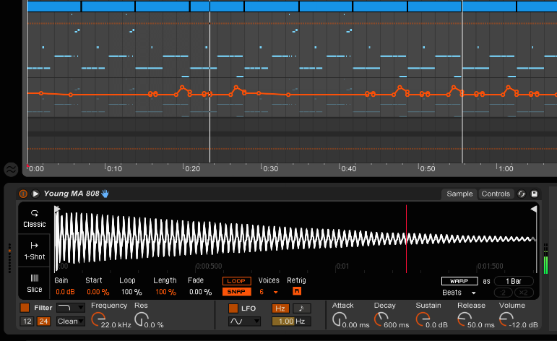Screen dimensions: 557x341
Task: Adjust the Volume knob
Action: 506,319
